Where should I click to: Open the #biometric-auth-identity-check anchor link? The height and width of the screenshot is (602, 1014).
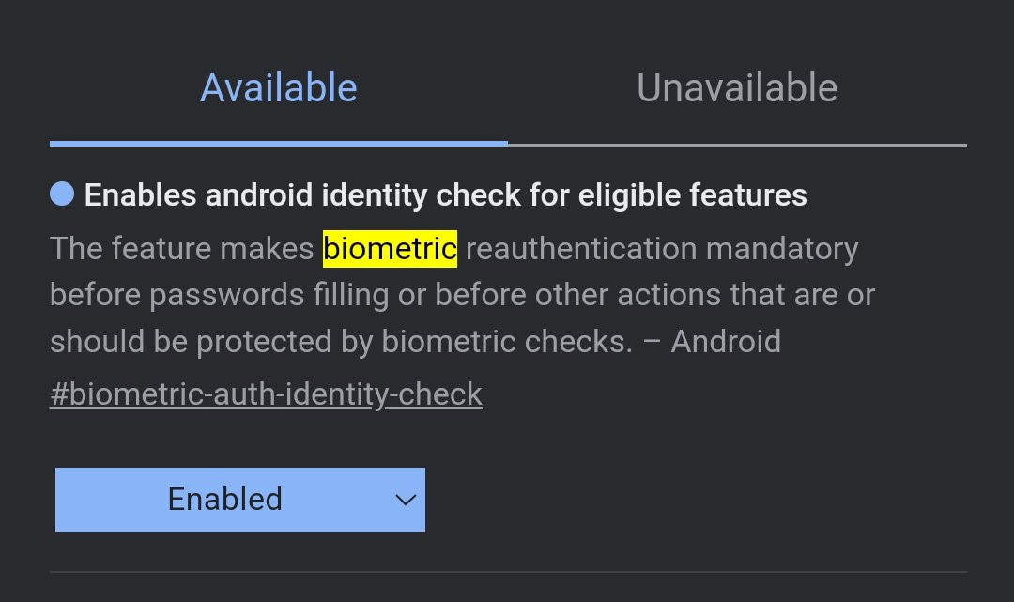click(x=266, y=394)
